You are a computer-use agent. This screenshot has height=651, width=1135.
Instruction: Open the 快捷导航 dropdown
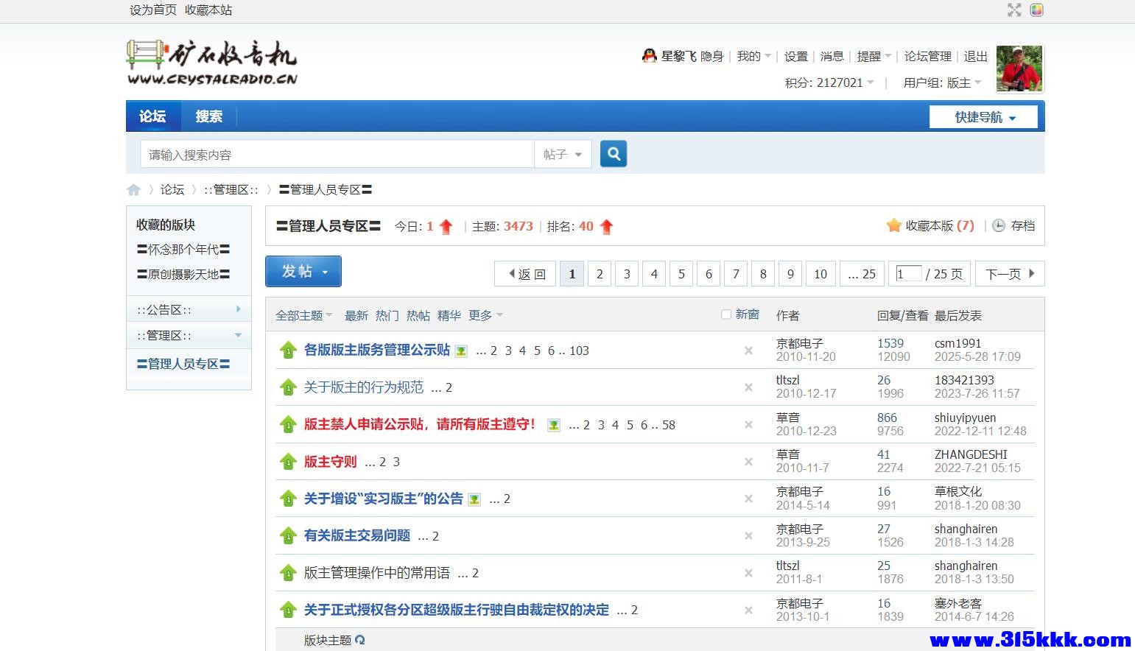pyautogui.click(x=983, y=116)
